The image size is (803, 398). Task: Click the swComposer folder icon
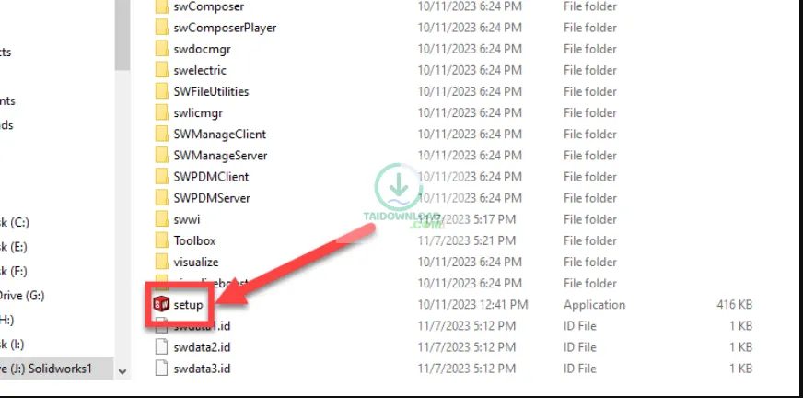pos(161,7)
